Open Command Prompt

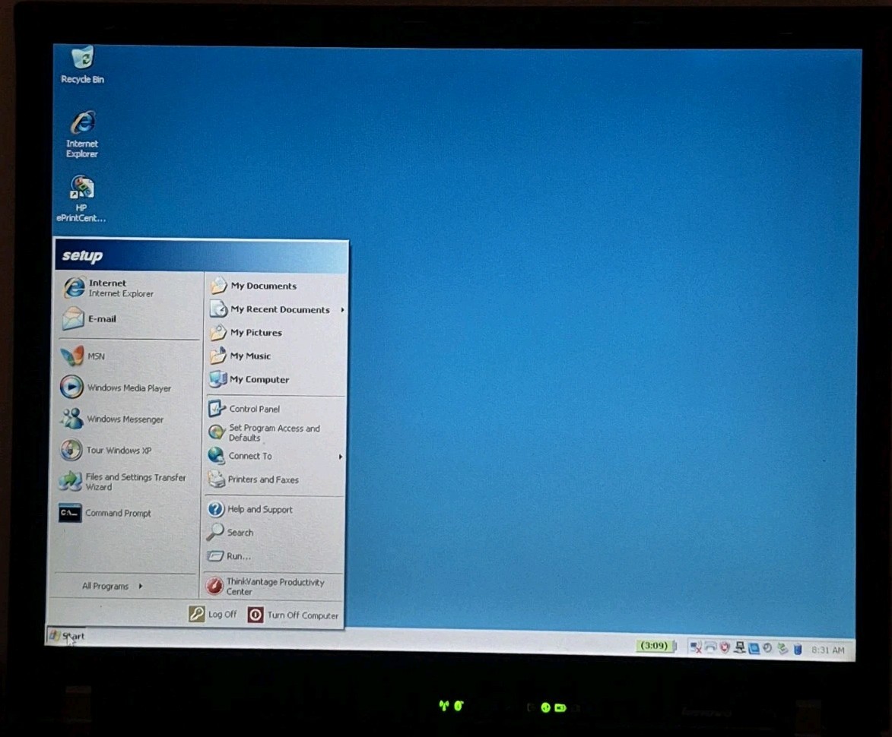(128, 513)
